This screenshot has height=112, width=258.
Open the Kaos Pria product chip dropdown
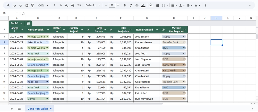(x=47, y=82)
